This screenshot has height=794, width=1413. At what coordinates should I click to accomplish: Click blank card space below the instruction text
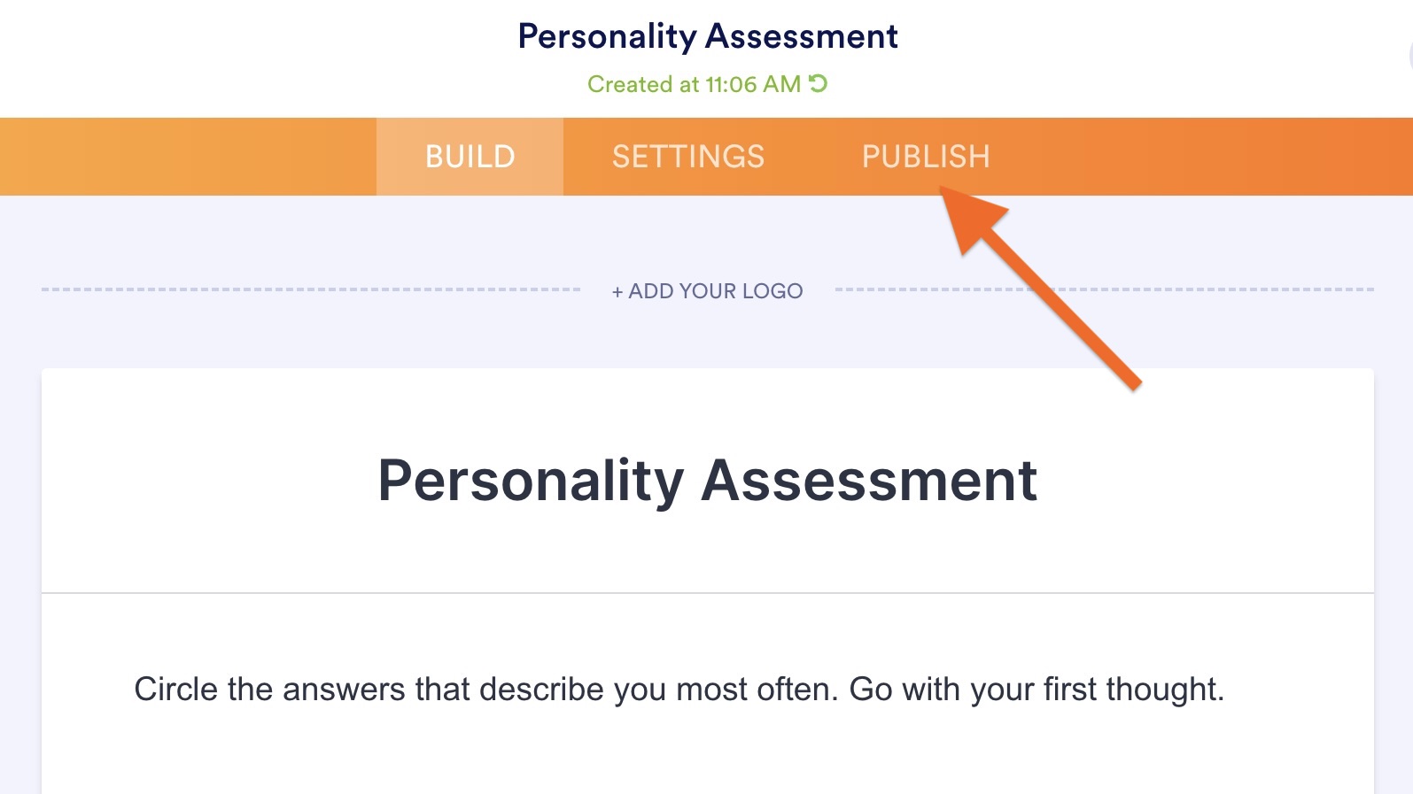click(707, 757)
